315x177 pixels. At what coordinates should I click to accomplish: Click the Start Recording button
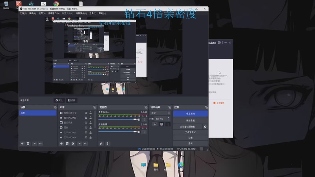click(190, 121)
